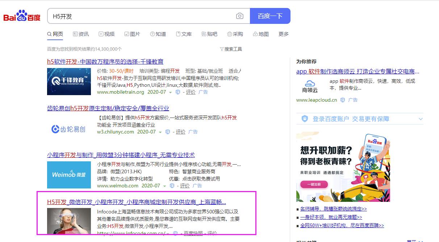Click shield icon beside leapcloud.cn

click(x=343, y=100)
